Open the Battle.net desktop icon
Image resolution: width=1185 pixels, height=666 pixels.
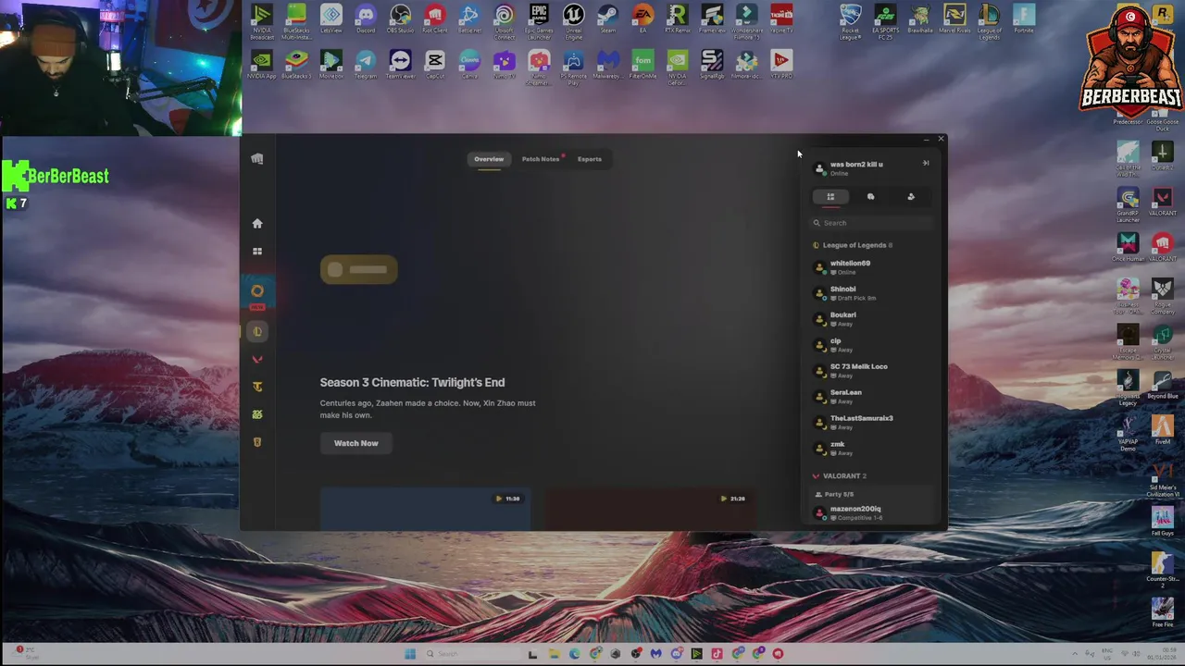point(469,20)
